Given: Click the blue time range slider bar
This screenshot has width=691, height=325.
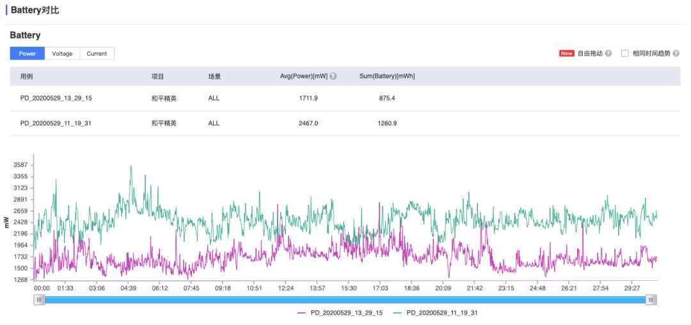Looking at the screenshot, I should (345, 299).
